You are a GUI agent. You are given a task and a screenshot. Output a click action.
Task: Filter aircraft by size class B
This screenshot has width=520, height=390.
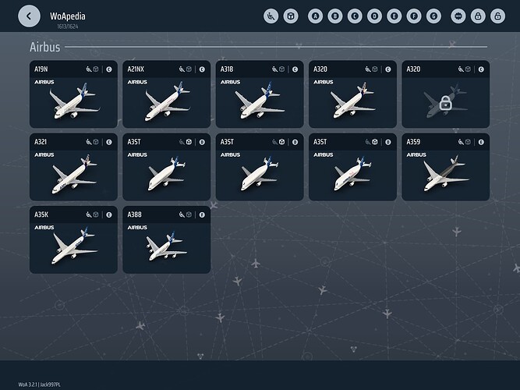coord(334,16)
